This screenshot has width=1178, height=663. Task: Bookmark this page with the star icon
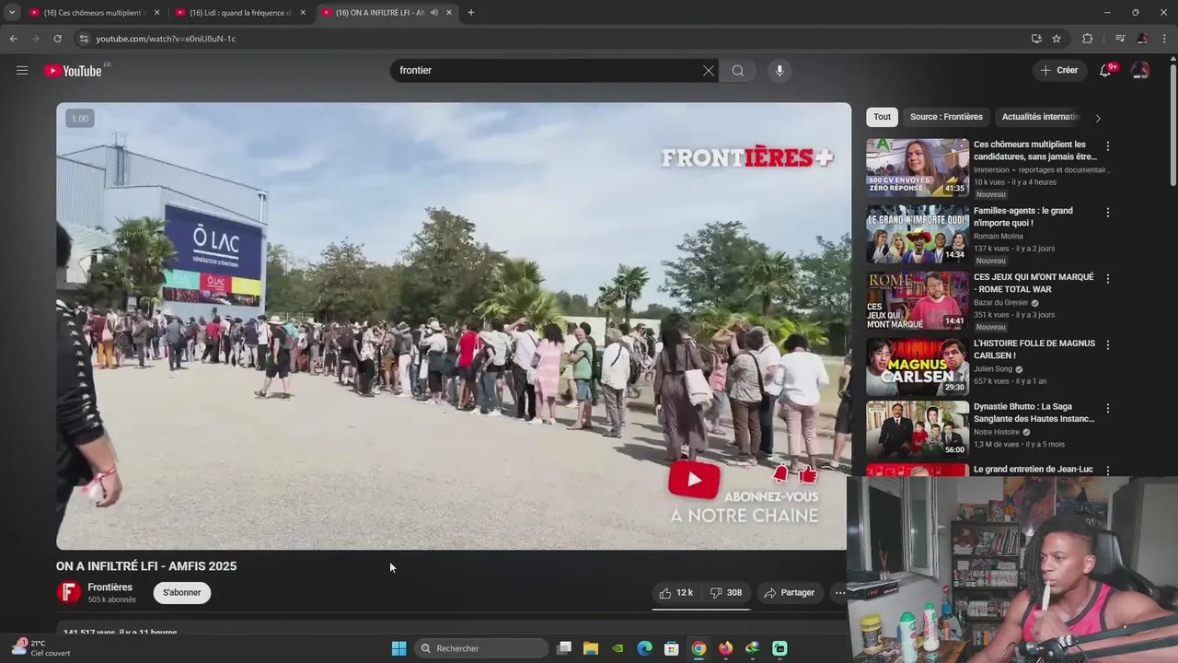click(x=1057, y=39)
